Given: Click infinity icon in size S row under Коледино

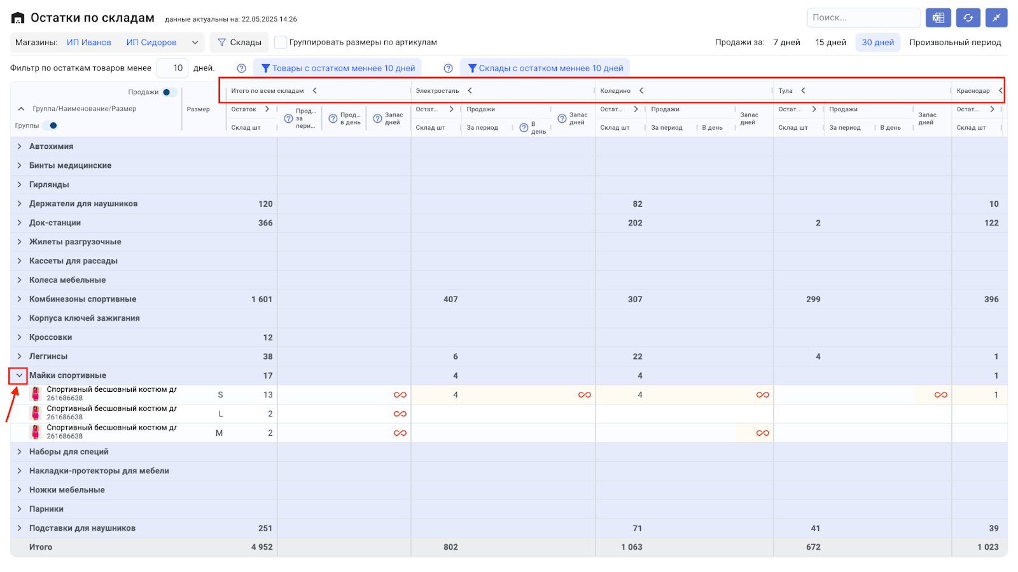Looking at the screenshot, I should click(762, 395).
